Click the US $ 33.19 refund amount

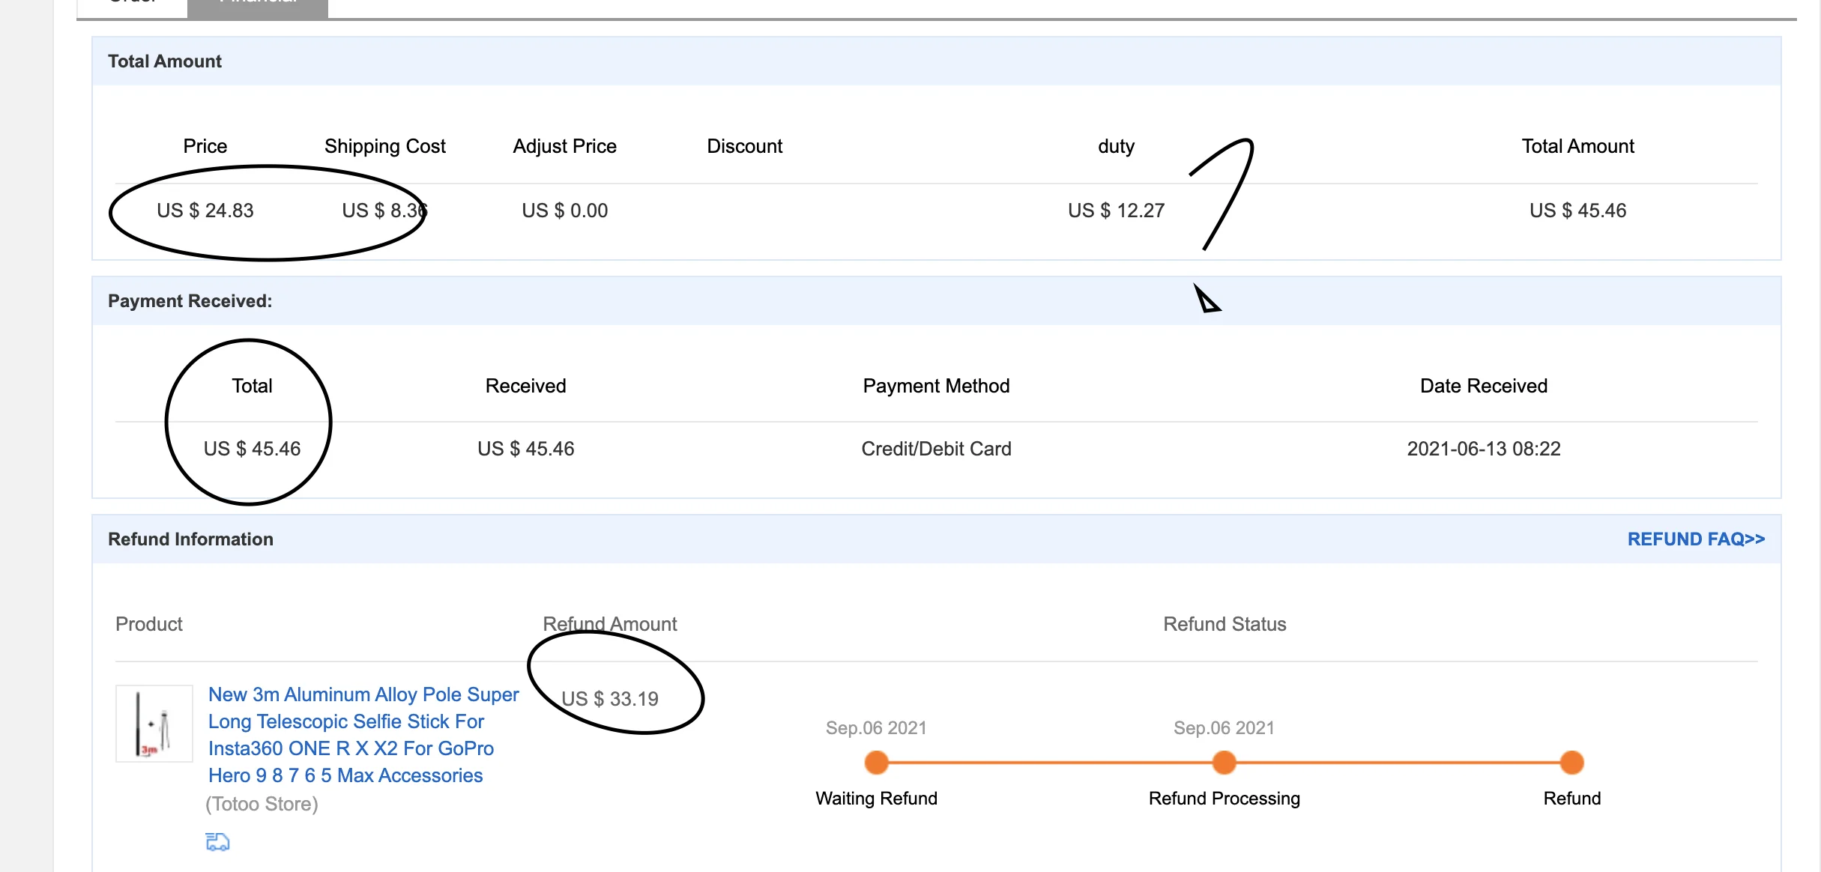point(610,699)
